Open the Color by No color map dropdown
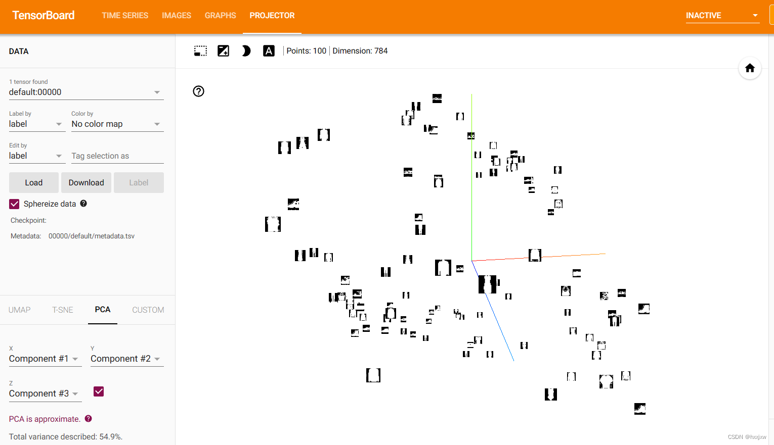Viewport: 774px width, 445px height. click(x=117, y=124)
